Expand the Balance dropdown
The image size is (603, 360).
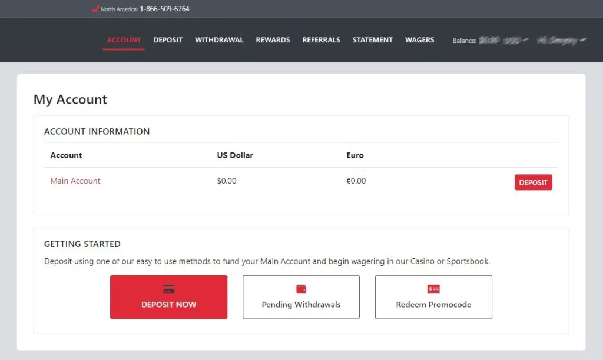point(491,41)
